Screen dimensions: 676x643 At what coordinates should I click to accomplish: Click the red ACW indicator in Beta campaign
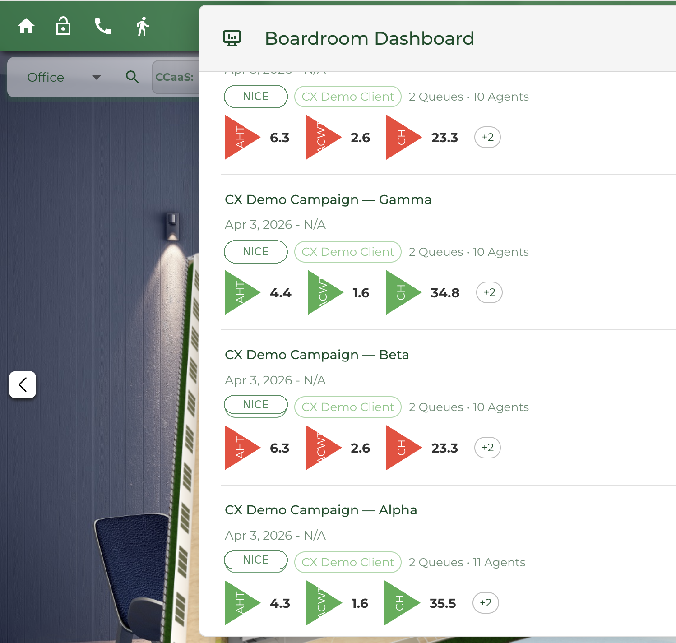pos(323,448)
